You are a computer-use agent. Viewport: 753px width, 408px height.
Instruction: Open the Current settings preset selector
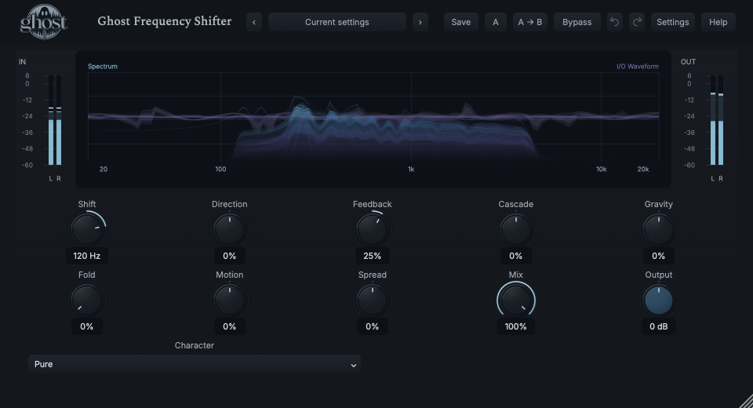337,22
